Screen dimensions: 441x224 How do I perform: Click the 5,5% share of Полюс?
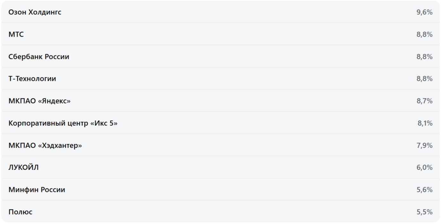point(424,212)
